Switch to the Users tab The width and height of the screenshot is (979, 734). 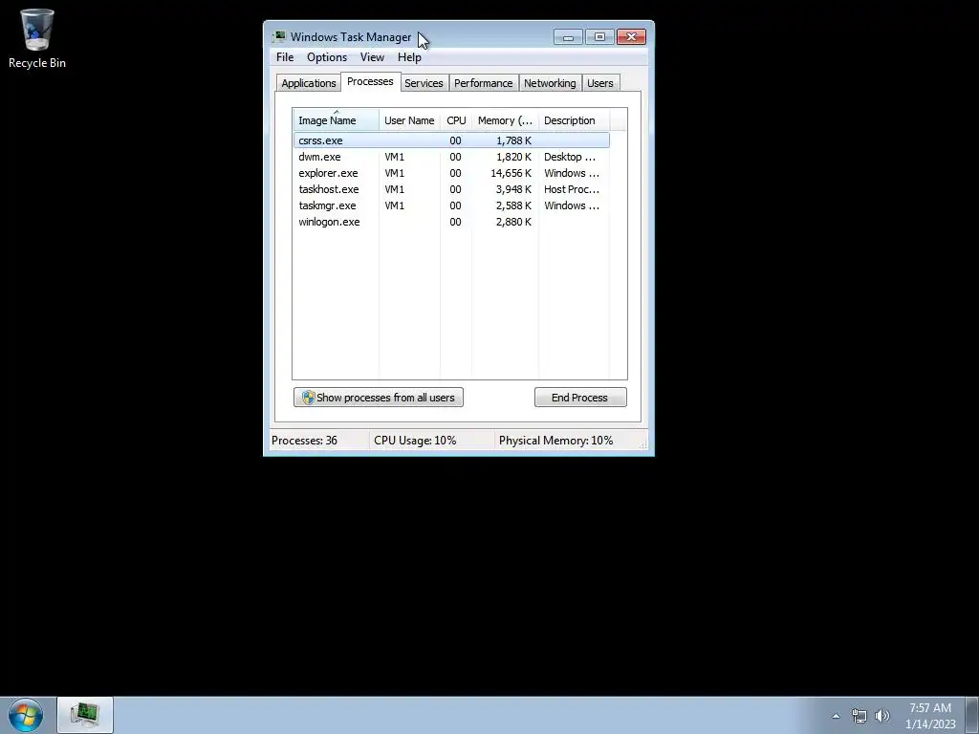click(600, 83)
